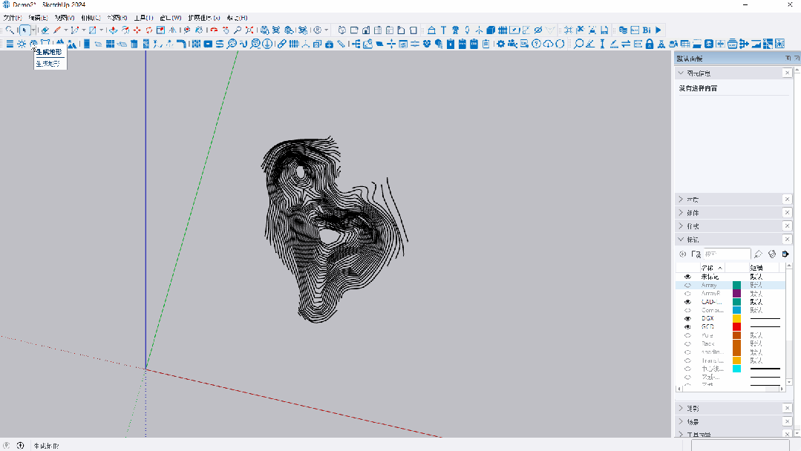
Task: Click the generate terrain (生成地形) toolbar icon
Action: point(33,44)
